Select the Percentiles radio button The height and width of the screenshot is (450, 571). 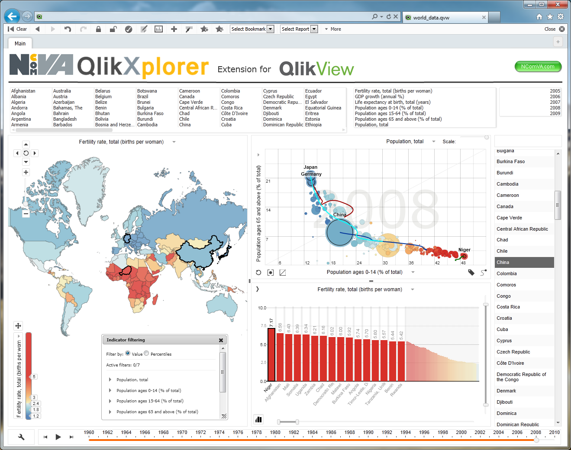(x=146, y=354)
